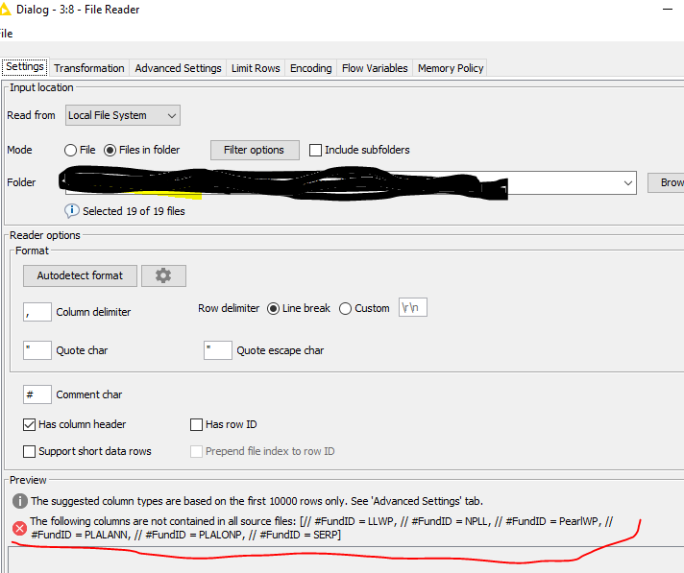
Task: Open the Encoding tab
Action: tap(311, 68)
